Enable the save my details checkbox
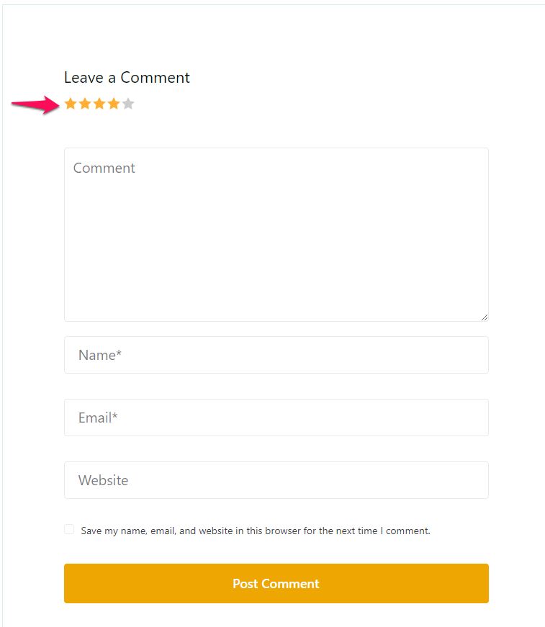 (69, 530)
